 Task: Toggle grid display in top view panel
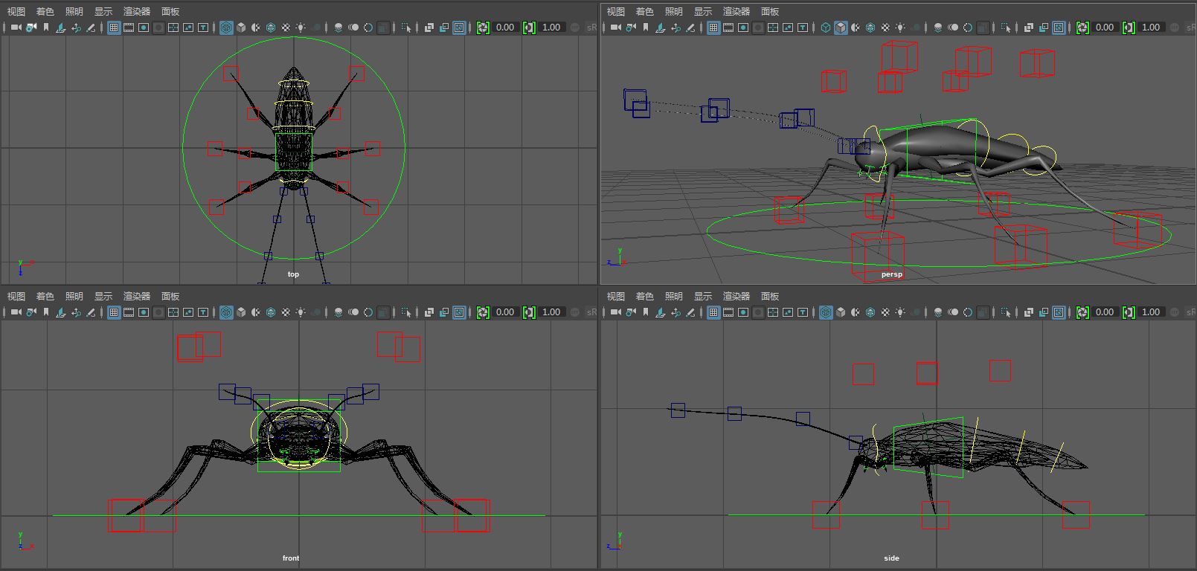pos(114,28)
